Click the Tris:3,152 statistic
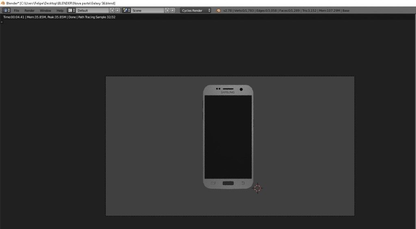This screenshot has height=229, width=416. click(309, 11)
